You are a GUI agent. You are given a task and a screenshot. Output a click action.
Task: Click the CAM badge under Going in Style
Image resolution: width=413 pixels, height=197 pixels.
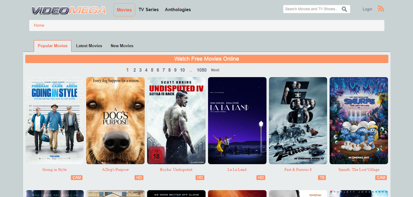pyautogui.click(x=77, y=178)
